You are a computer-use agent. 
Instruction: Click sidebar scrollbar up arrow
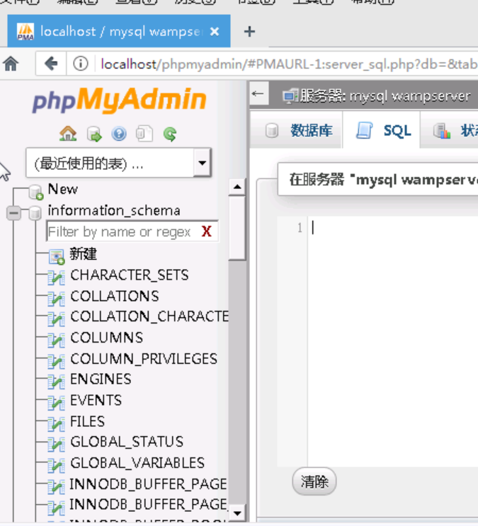[237, 187]
